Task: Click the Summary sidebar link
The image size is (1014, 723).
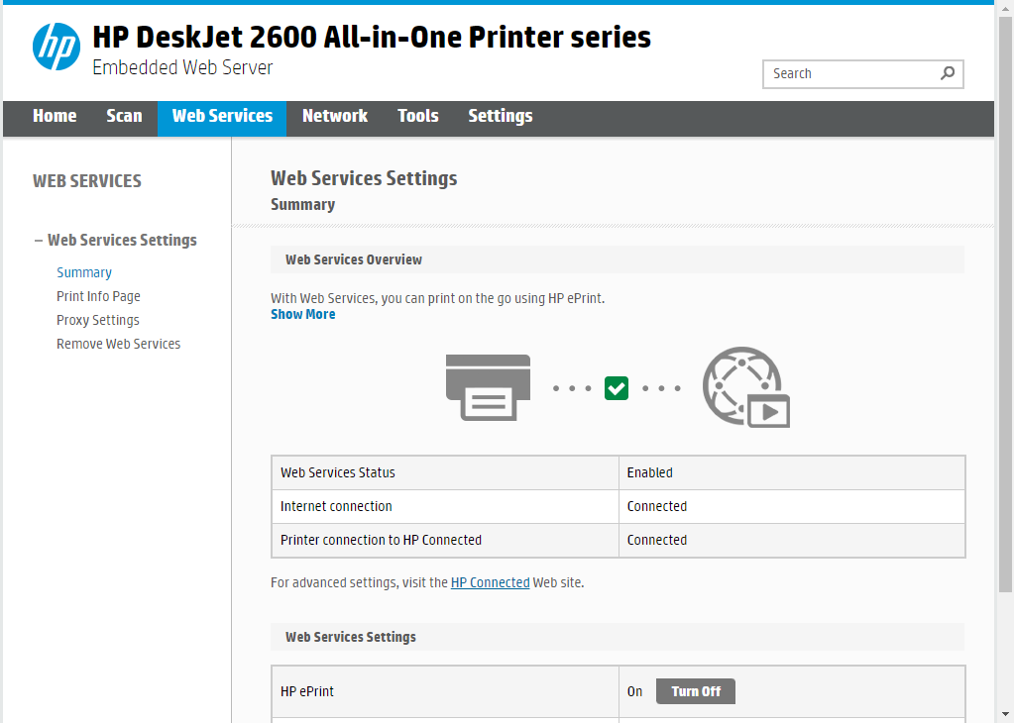Action: pos(84,272)
